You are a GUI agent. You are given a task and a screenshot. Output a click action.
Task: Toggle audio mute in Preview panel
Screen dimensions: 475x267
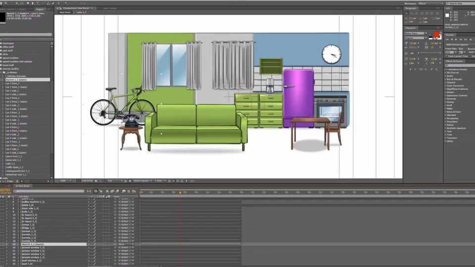point(471,40)
